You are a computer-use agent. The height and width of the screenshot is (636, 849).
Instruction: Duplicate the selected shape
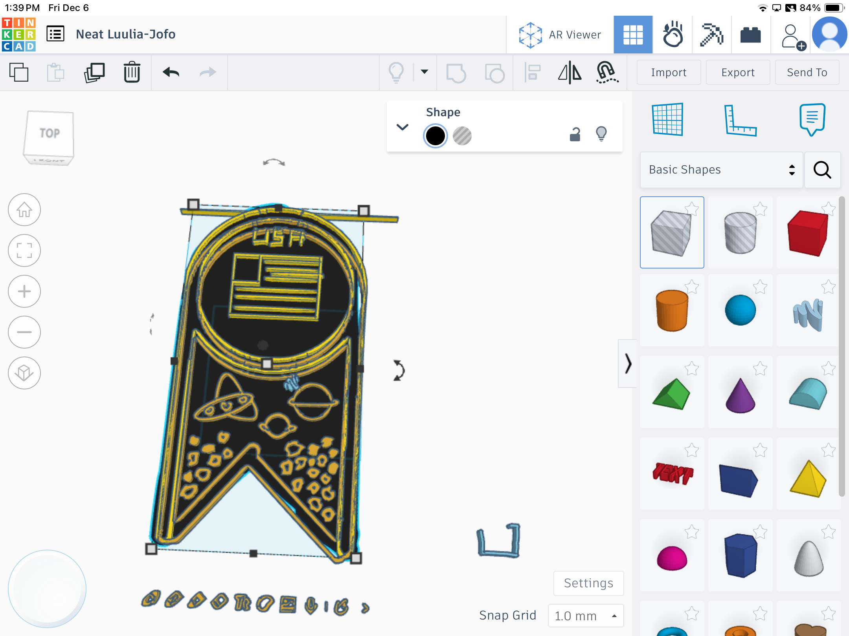pos(94,72)
